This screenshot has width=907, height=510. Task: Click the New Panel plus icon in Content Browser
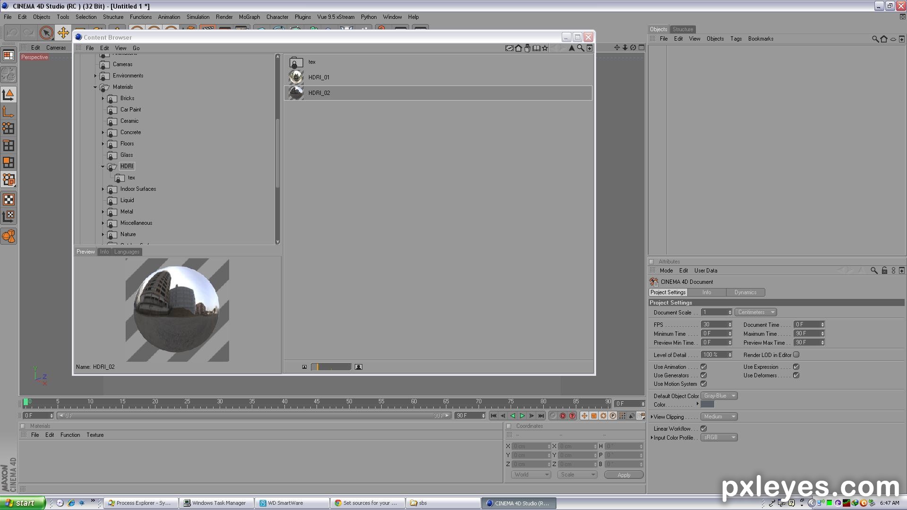[x=590, y=48]
